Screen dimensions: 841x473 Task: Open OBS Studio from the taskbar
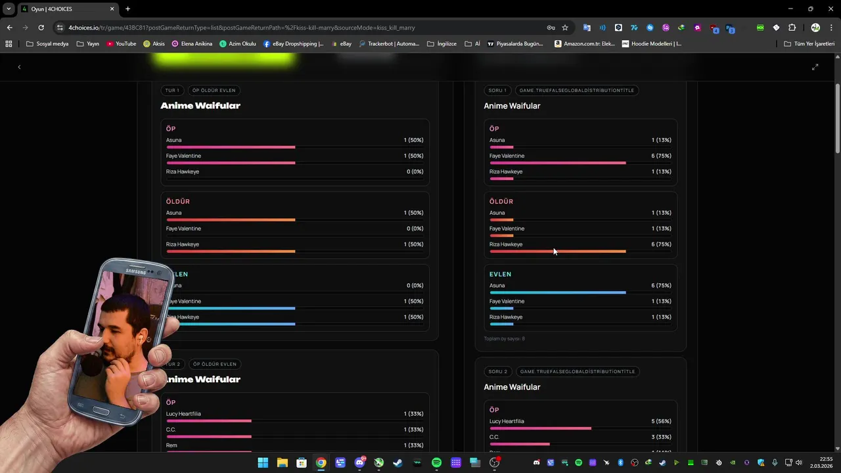[495, 462]
